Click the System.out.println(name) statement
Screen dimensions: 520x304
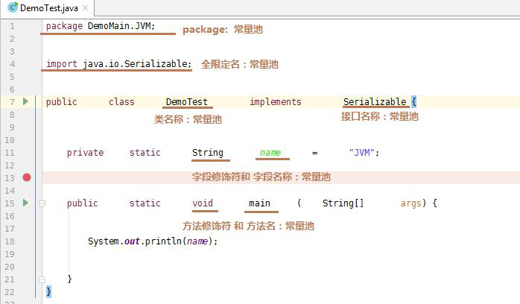click(153, 241)
